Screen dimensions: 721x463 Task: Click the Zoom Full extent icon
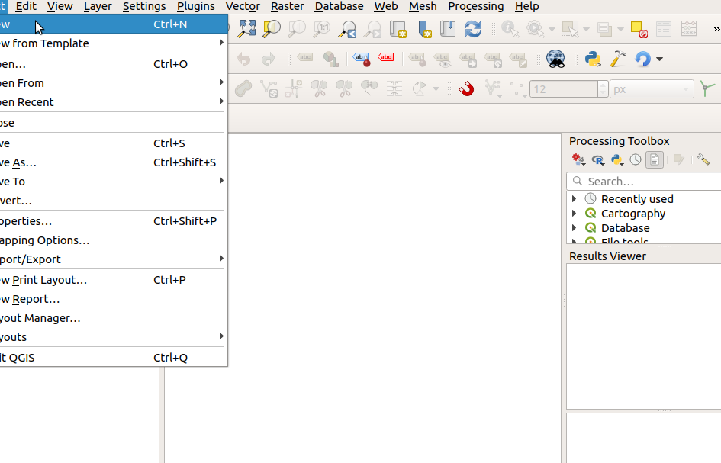click(x=247, y=29)
